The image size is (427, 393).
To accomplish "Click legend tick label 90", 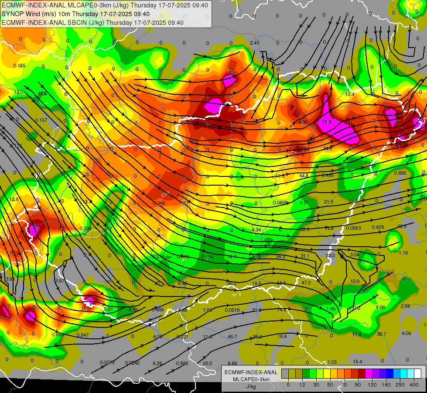I will [x=358, y=385].
